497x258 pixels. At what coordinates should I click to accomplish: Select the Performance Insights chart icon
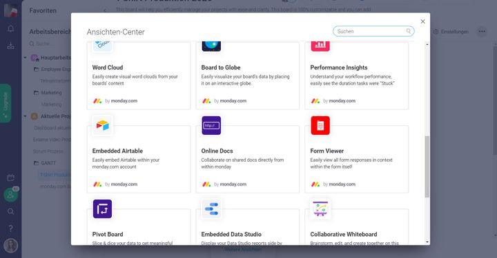click(x=320, y=46)
